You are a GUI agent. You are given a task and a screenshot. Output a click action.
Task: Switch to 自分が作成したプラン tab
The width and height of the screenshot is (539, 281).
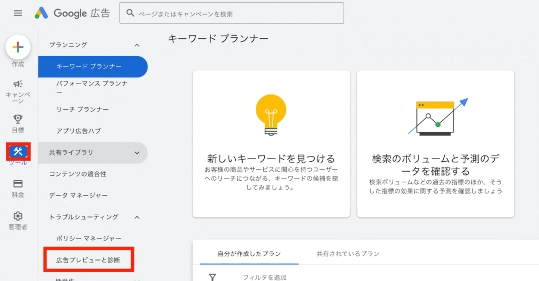click(249, 254)
